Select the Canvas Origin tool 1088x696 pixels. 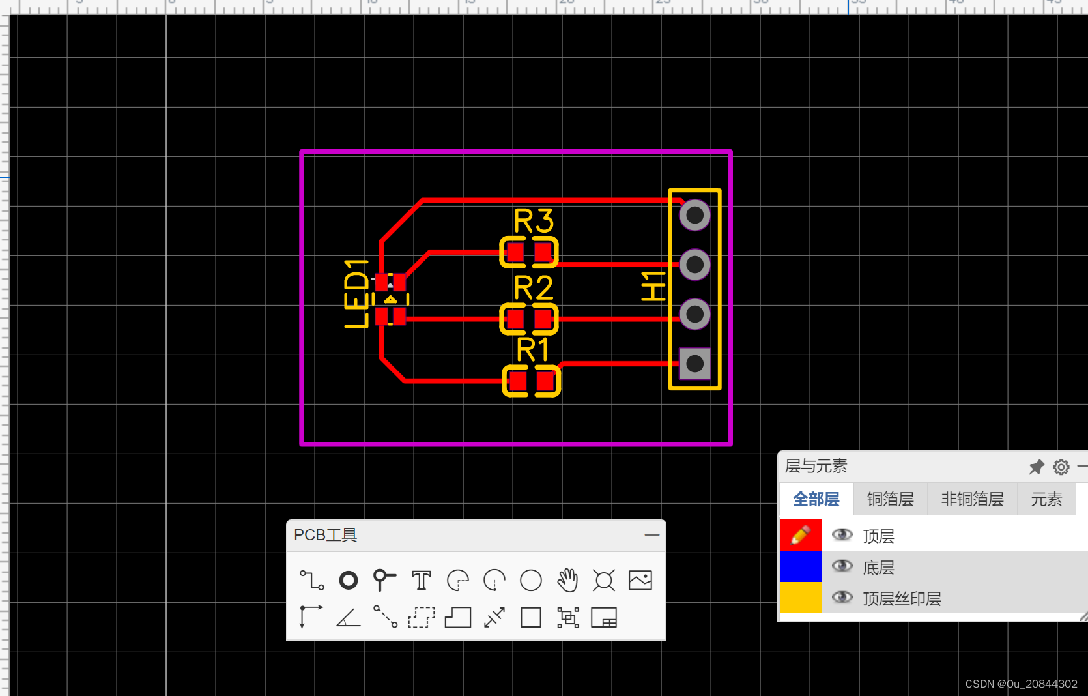[x=311, y=616]
